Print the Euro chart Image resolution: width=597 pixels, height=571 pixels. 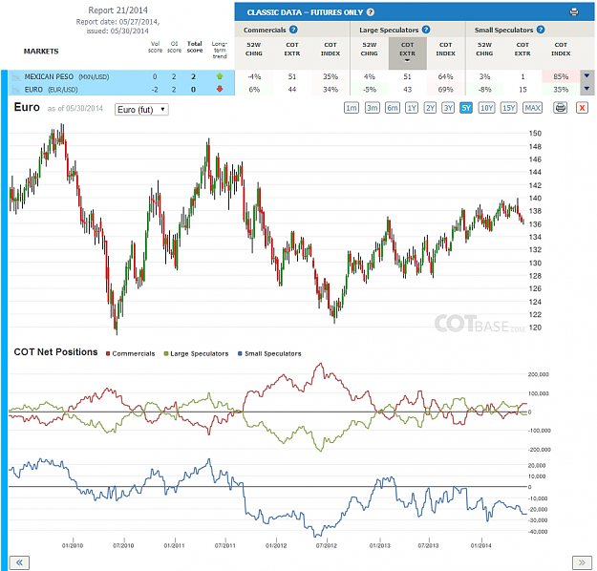(560, 108)
